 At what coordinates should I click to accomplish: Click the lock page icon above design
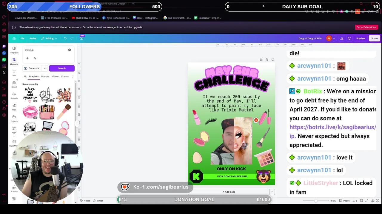tap(261, 59)
